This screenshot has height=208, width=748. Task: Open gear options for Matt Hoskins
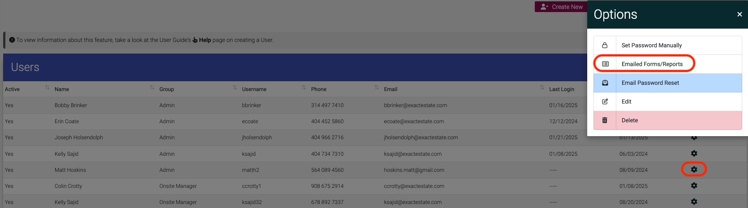point(694,170)
